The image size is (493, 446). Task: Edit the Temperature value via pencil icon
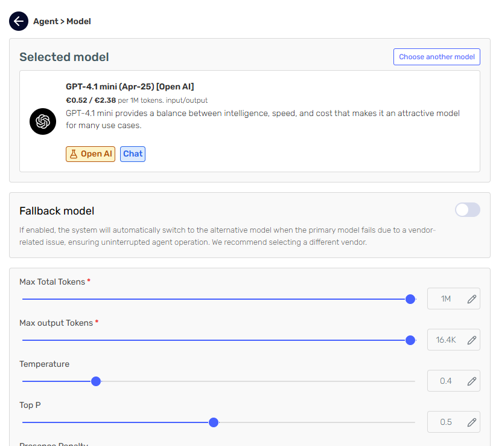472,381
